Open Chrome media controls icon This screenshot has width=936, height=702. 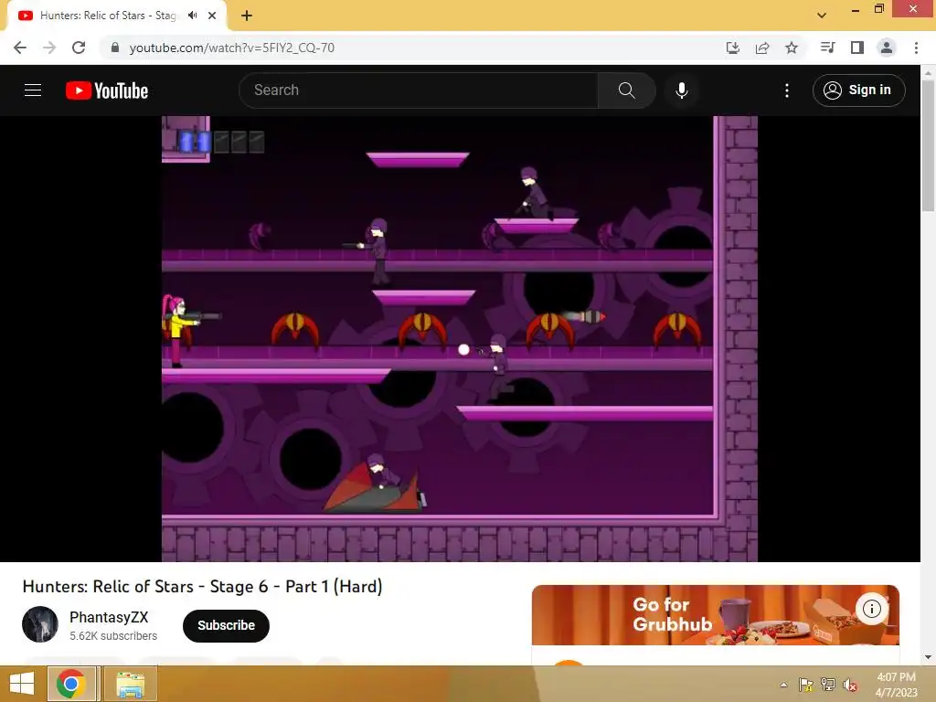point(827,48)
